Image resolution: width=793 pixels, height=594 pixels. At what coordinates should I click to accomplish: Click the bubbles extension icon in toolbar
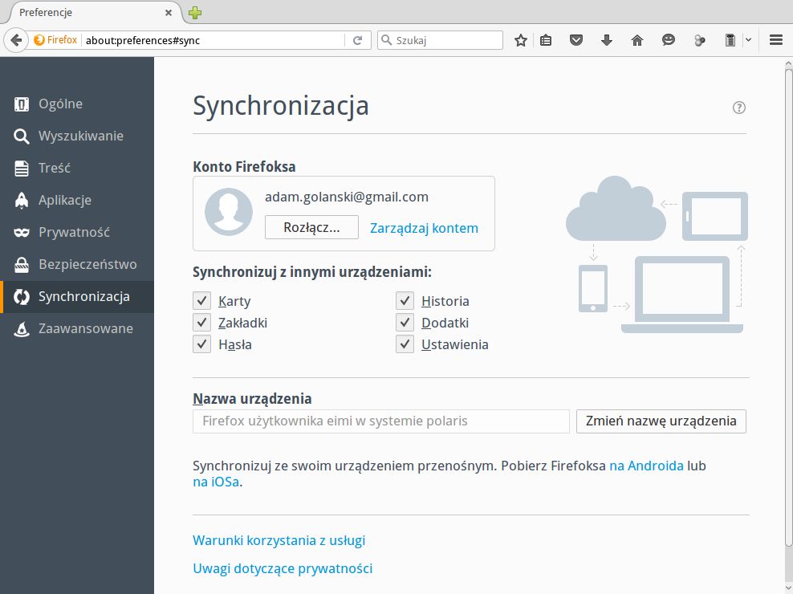pos(699,40)
